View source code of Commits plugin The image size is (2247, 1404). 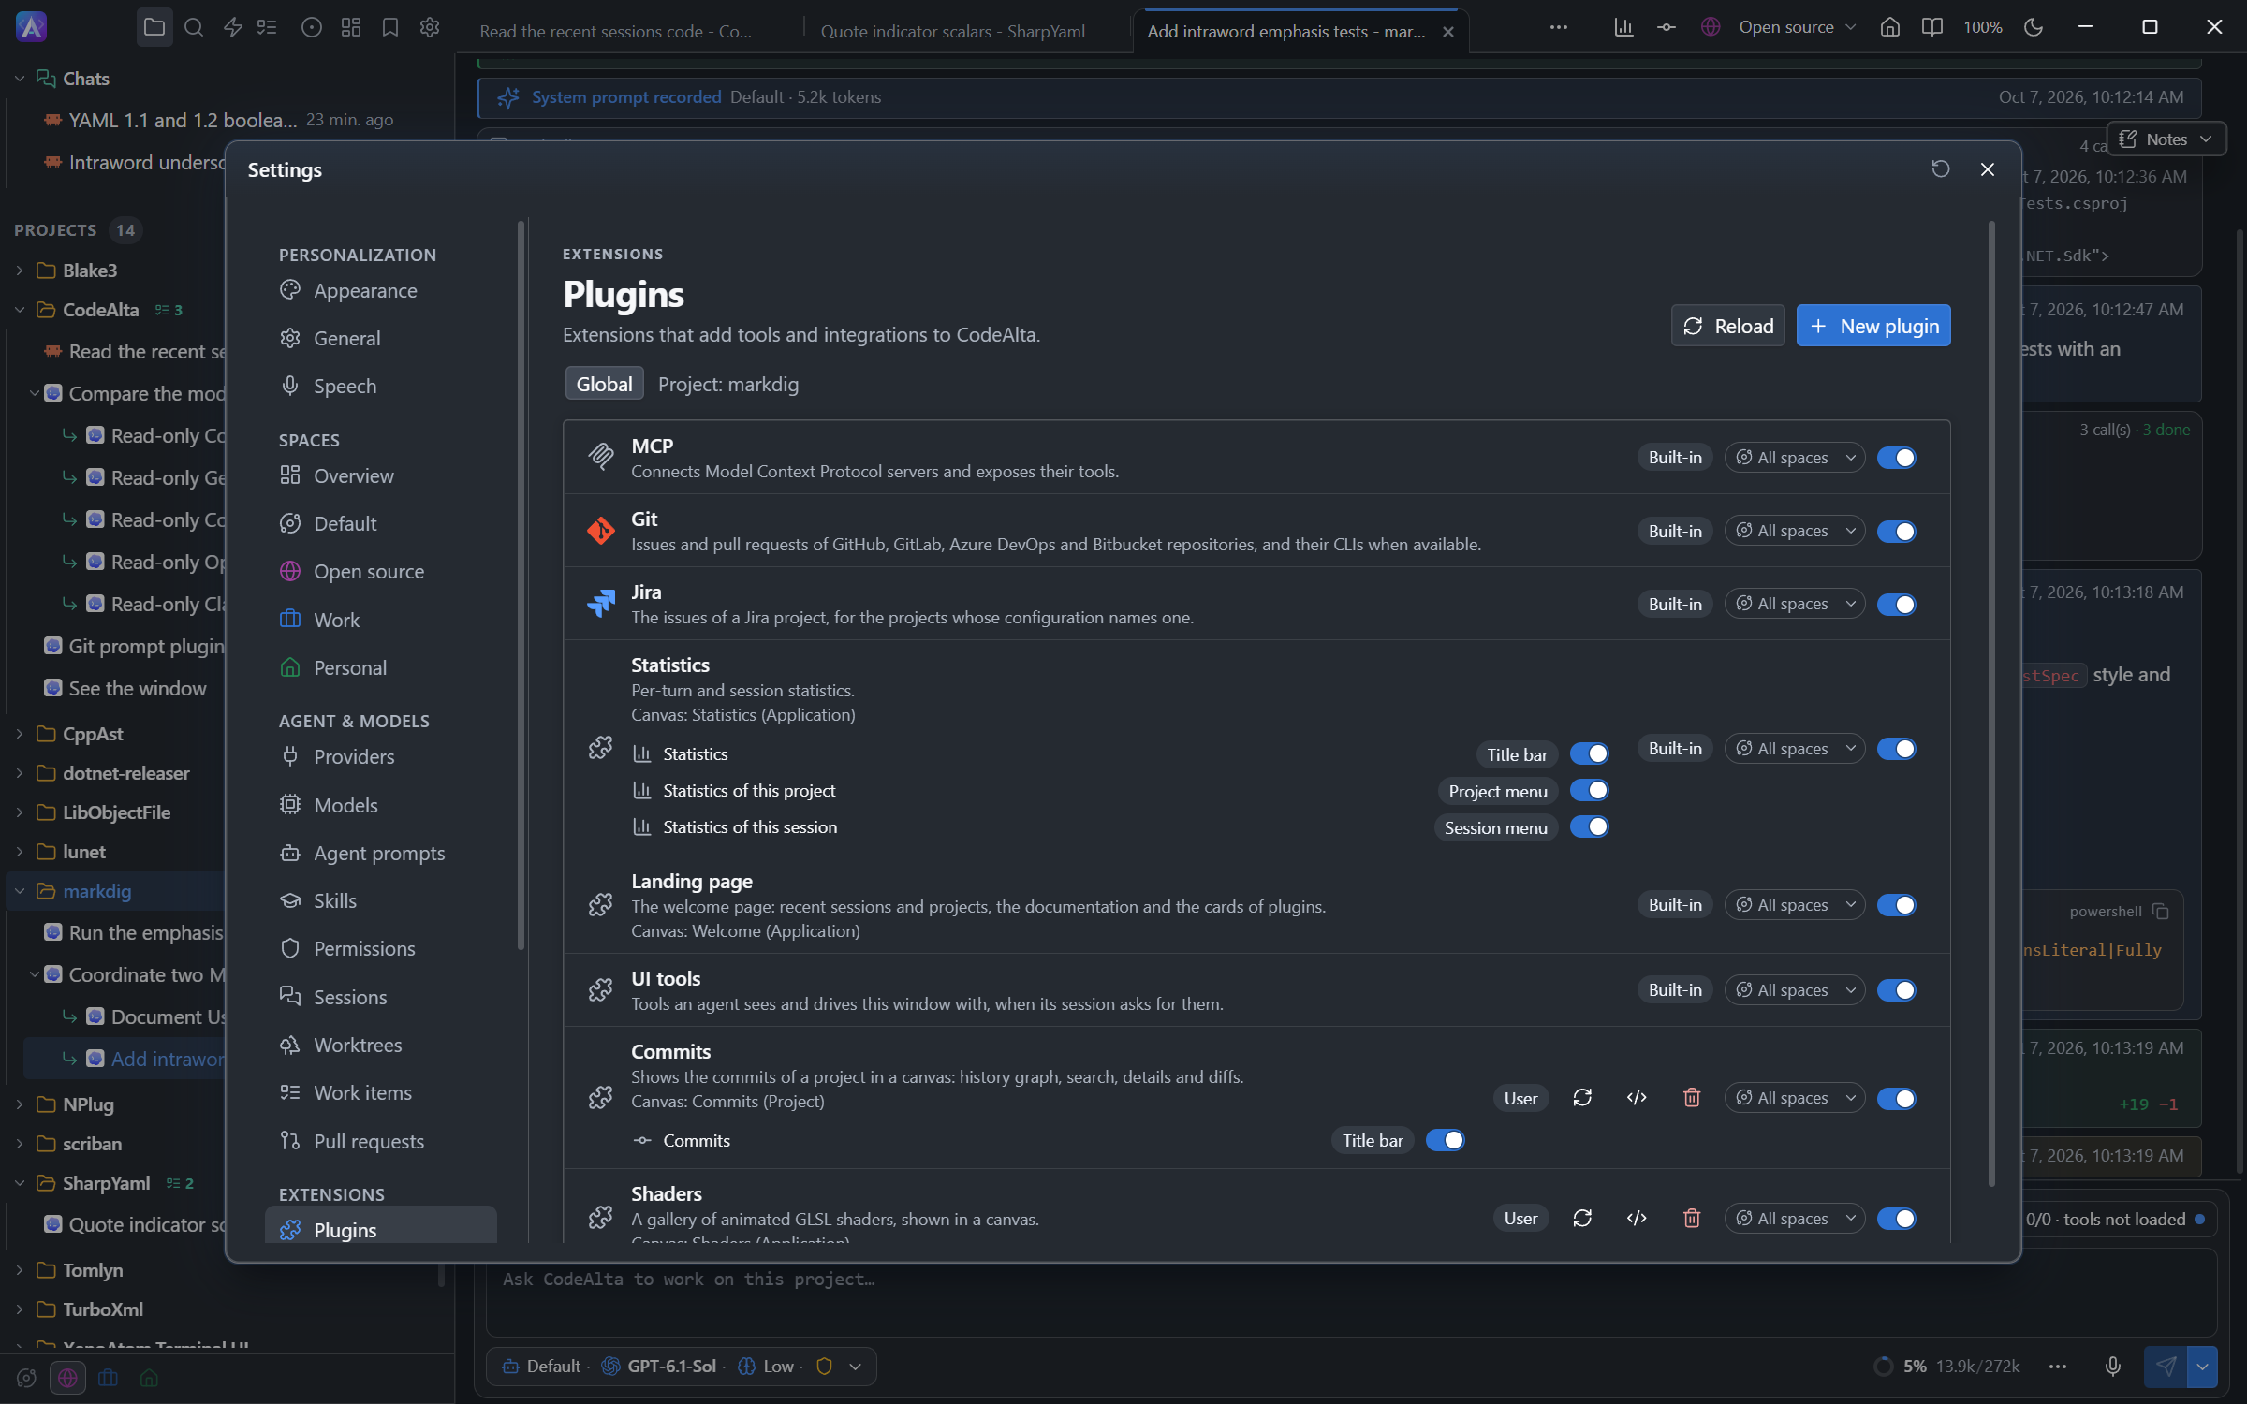[x=1637, y=1098]
